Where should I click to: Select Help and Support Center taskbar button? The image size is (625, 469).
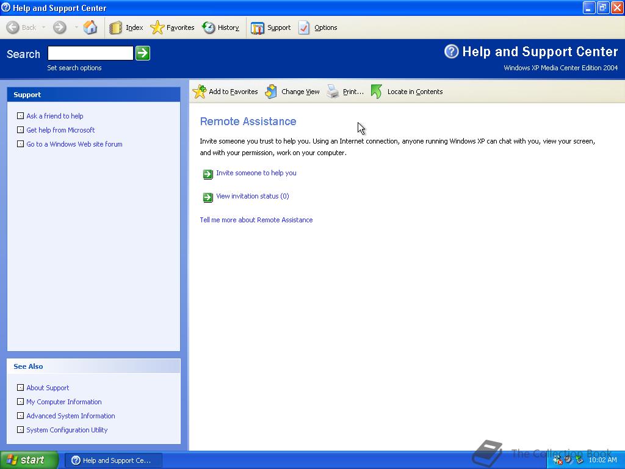tap(113, 460)
